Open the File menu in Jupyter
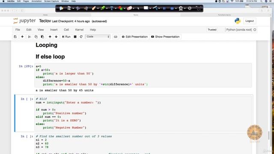 point(18,30)
